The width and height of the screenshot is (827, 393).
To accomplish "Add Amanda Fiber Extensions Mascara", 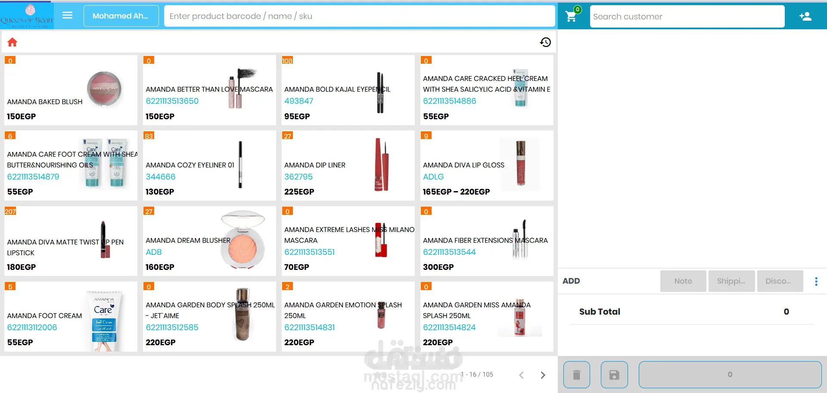I will coord(487,241).
